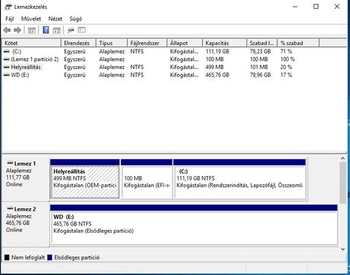350x275 pixels.
Task: Click the blue Elsődleges partíció legend swatch
Action: click(50, 258)
